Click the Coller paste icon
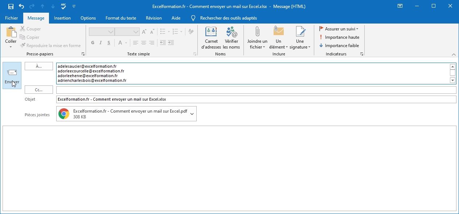Screen dimensions: 459x214 [11, 32]
